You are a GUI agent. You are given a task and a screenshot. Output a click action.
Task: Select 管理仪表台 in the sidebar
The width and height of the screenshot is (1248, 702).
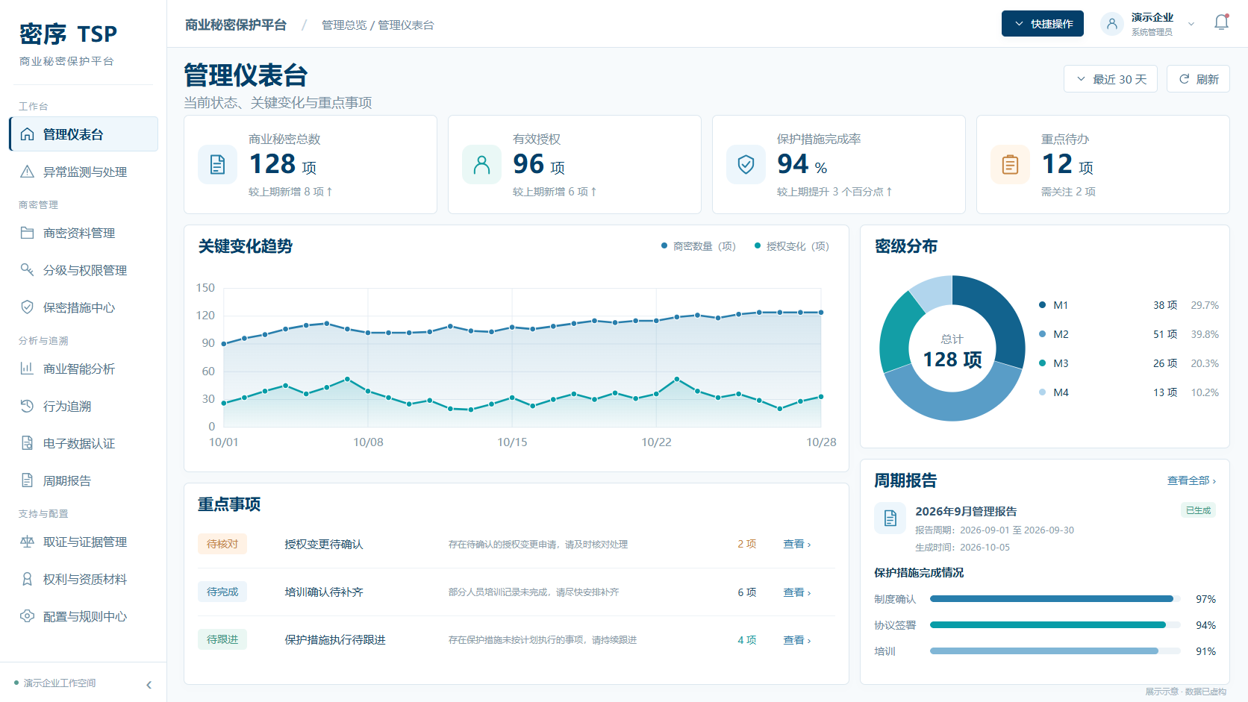tap(84, 134)
